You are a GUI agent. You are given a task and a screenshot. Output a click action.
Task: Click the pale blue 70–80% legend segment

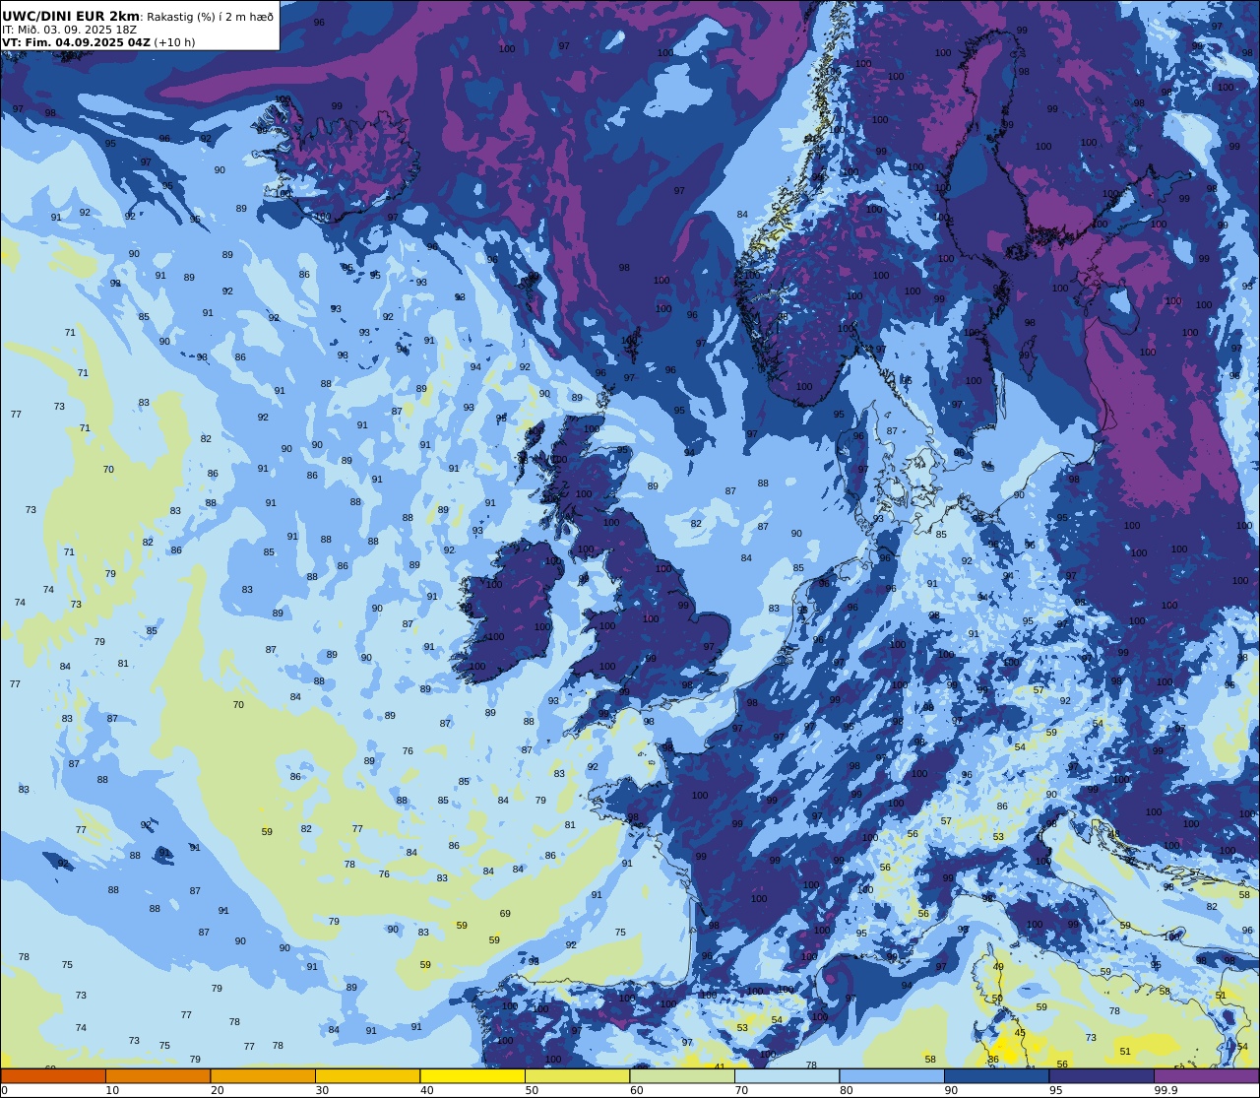787,1075
